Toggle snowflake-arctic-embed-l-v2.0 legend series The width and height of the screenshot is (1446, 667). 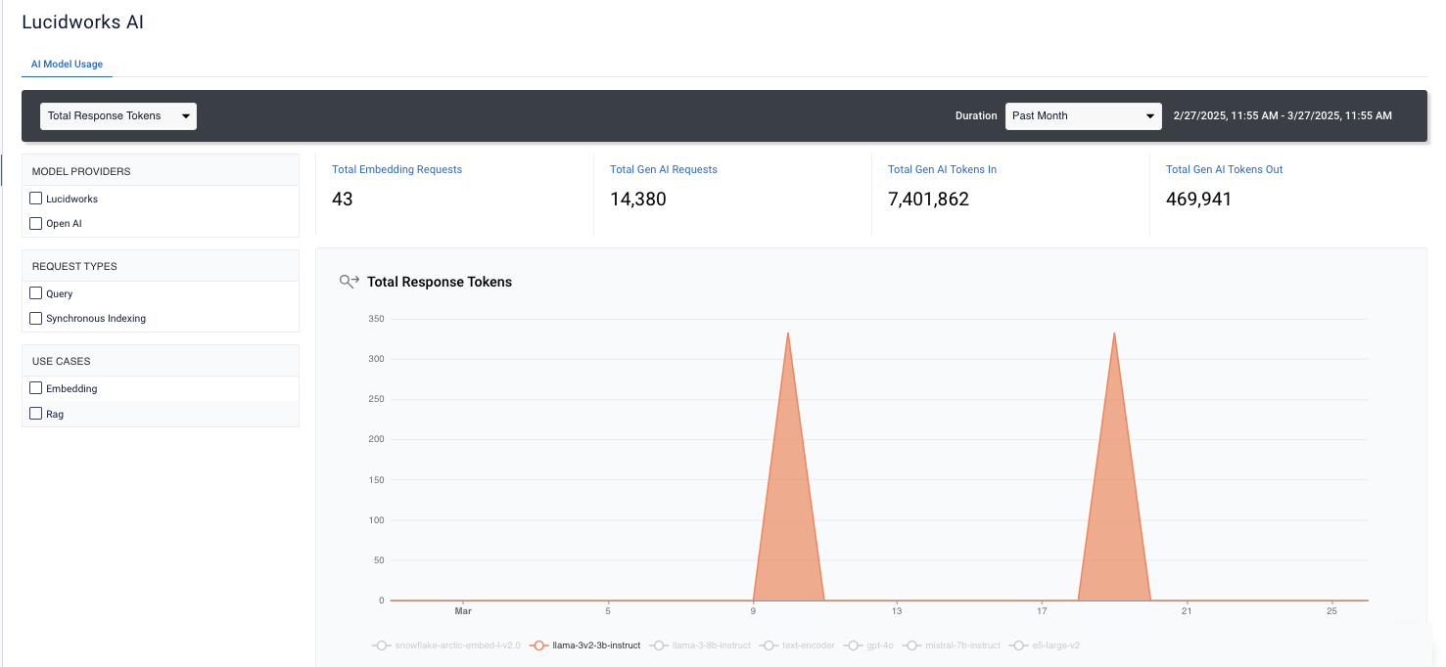446,645
